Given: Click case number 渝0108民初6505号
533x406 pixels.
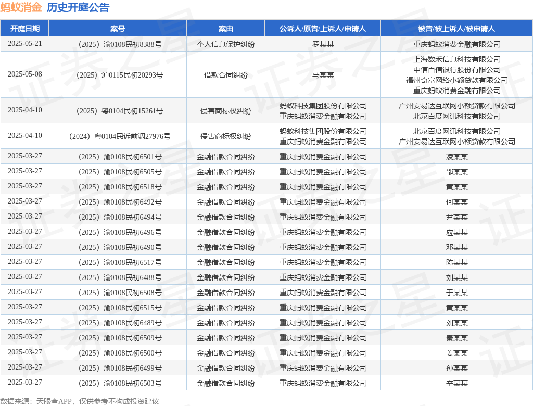Looking at the screenshot, I should 120,172.
